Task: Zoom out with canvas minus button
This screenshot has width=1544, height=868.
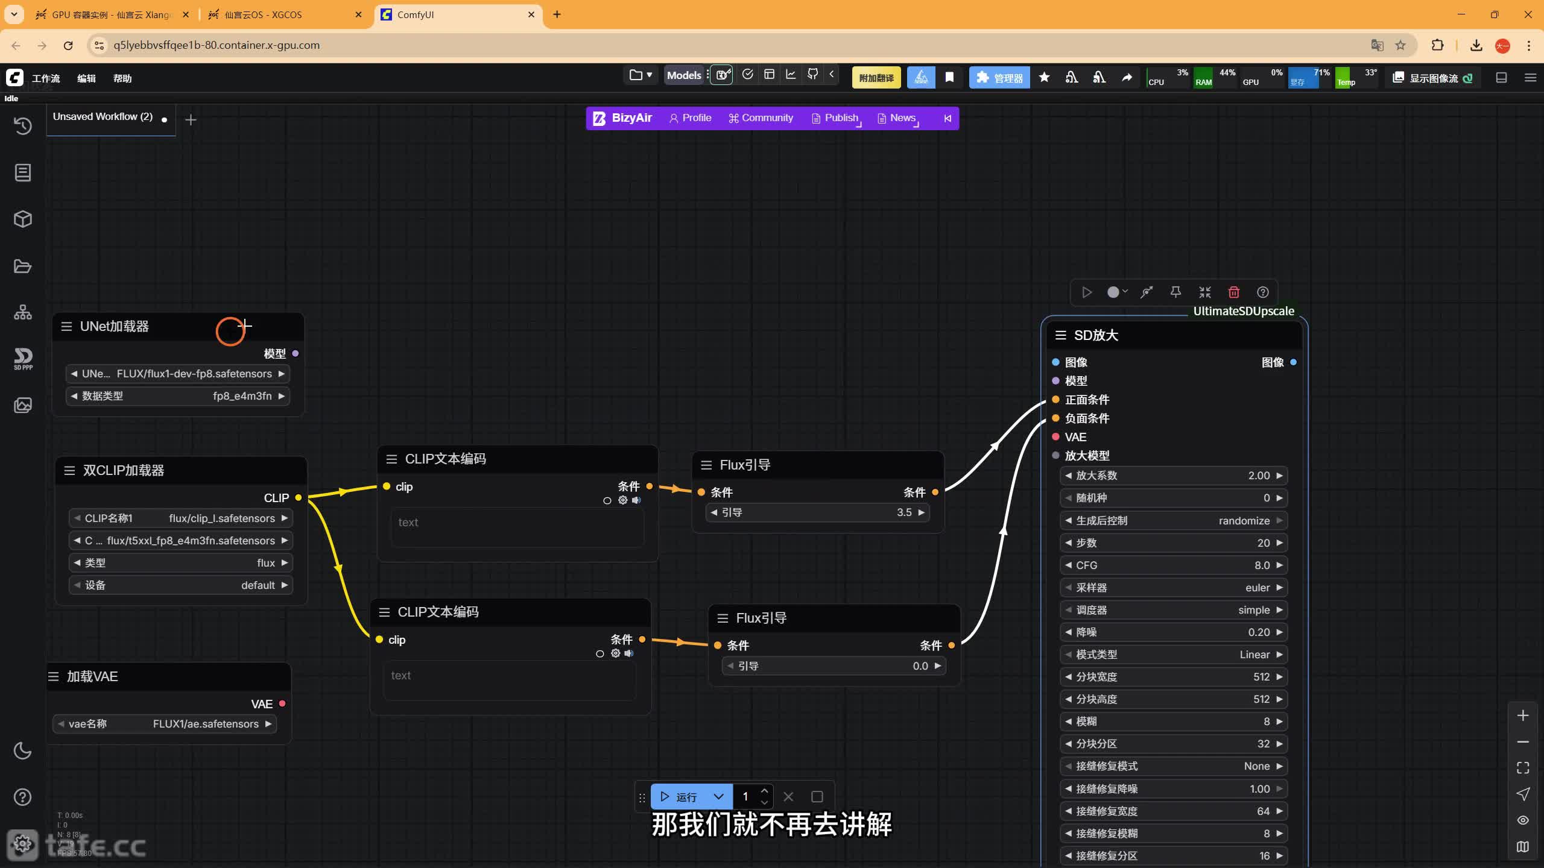Action: [1523, 742]
